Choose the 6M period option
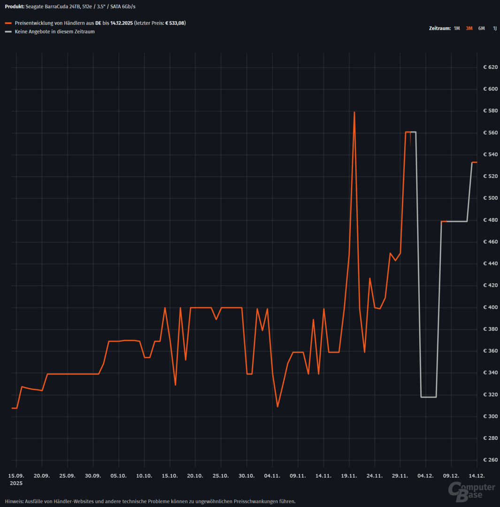Image resolution: width=500 pixels, height=507 pixels. (481, 28)
